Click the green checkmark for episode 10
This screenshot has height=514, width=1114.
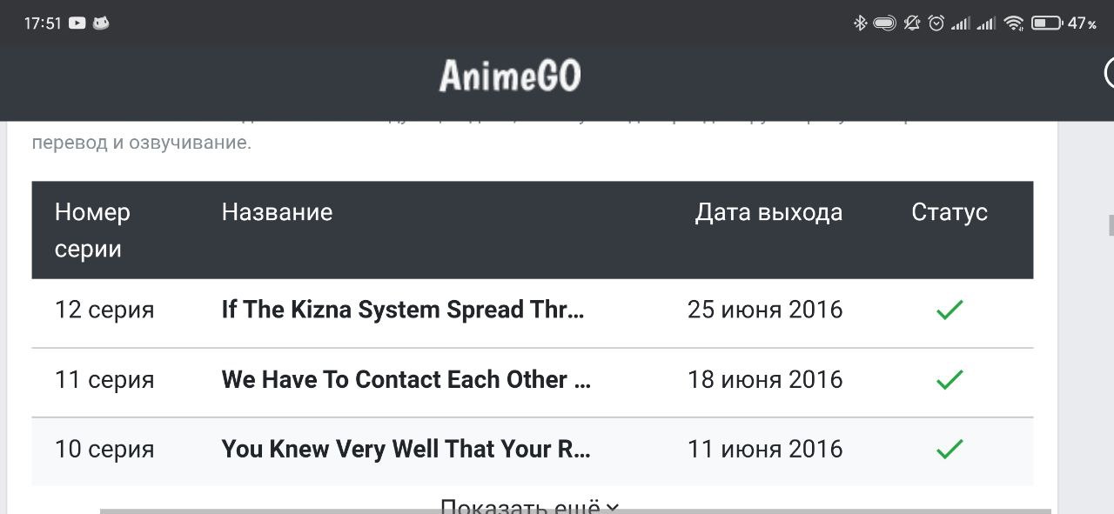950,449
